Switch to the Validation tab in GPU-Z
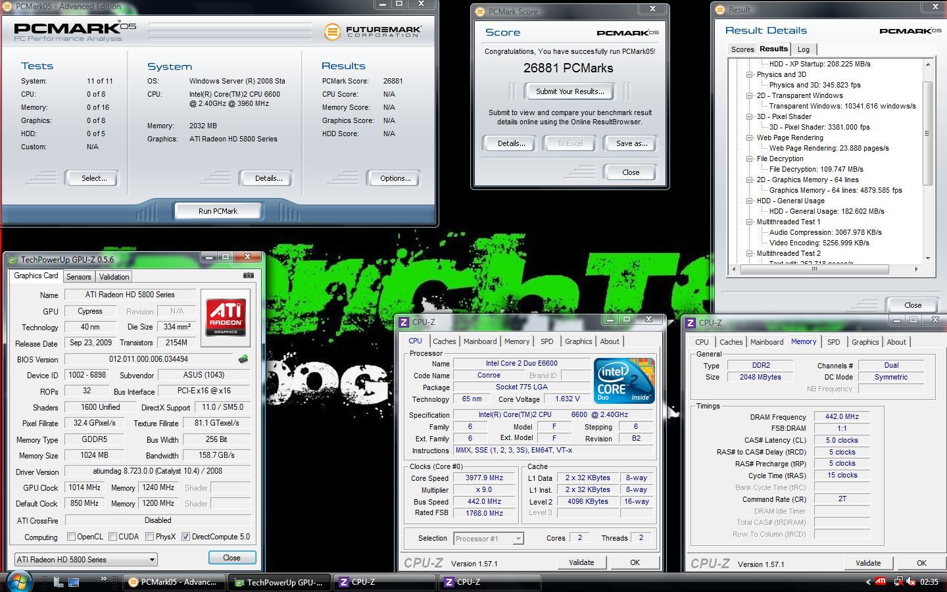 114,277
